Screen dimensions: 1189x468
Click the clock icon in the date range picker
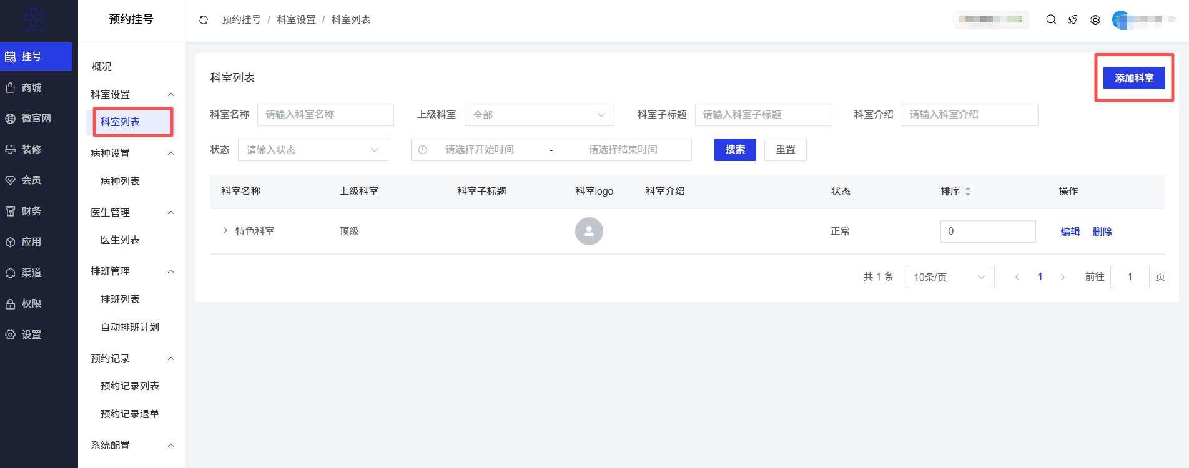click(x=423, y=150)
